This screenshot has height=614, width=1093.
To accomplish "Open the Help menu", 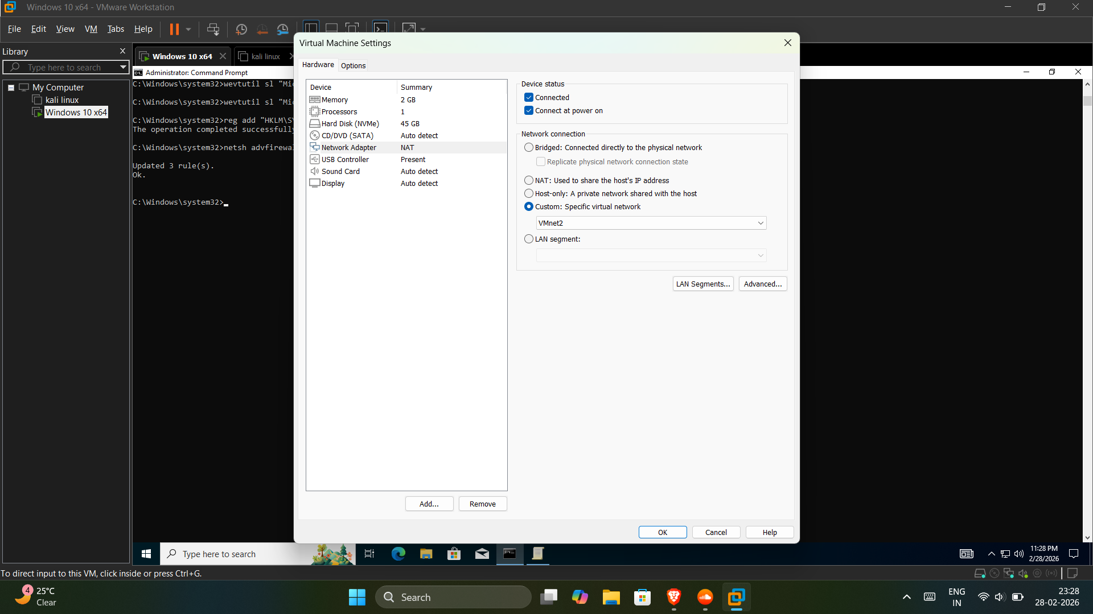I will (143, 29).
